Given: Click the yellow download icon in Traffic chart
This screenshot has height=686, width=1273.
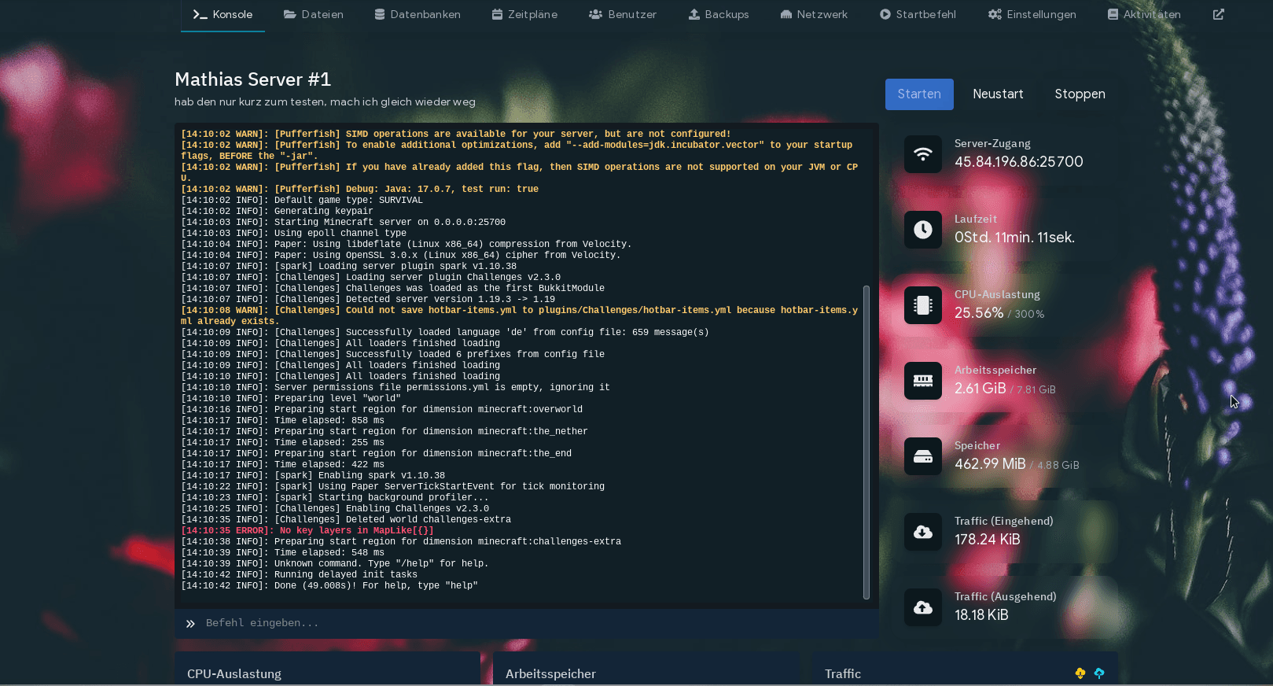Looking at the screenshot, I should pos(1080,673).
